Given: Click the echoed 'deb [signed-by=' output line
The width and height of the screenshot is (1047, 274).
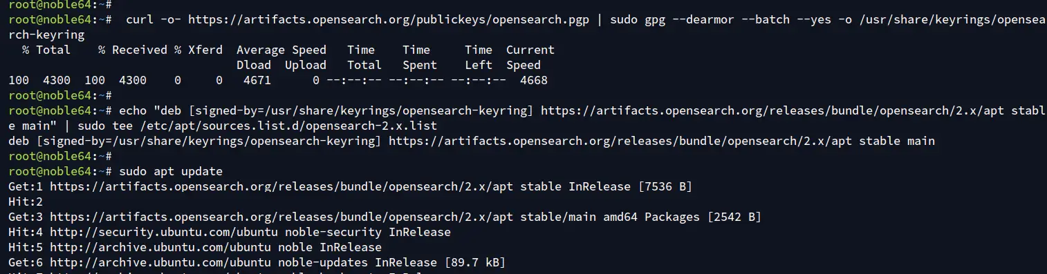Looking at the screenshot, I should coord(472,141).
